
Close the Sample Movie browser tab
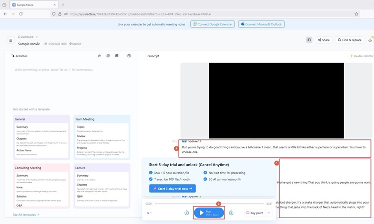(54, 5)
